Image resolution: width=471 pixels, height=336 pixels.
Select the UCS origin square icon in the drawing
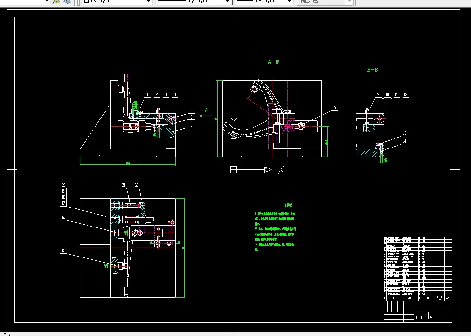(233, 169)
